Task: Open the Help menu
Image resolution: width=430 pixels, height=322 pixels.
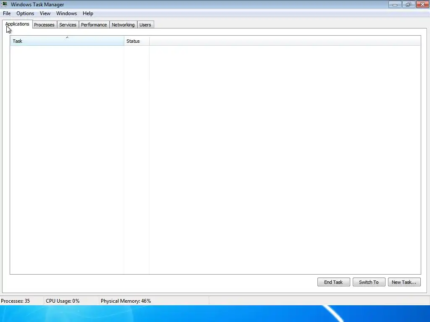Action: tap(88, 13)
